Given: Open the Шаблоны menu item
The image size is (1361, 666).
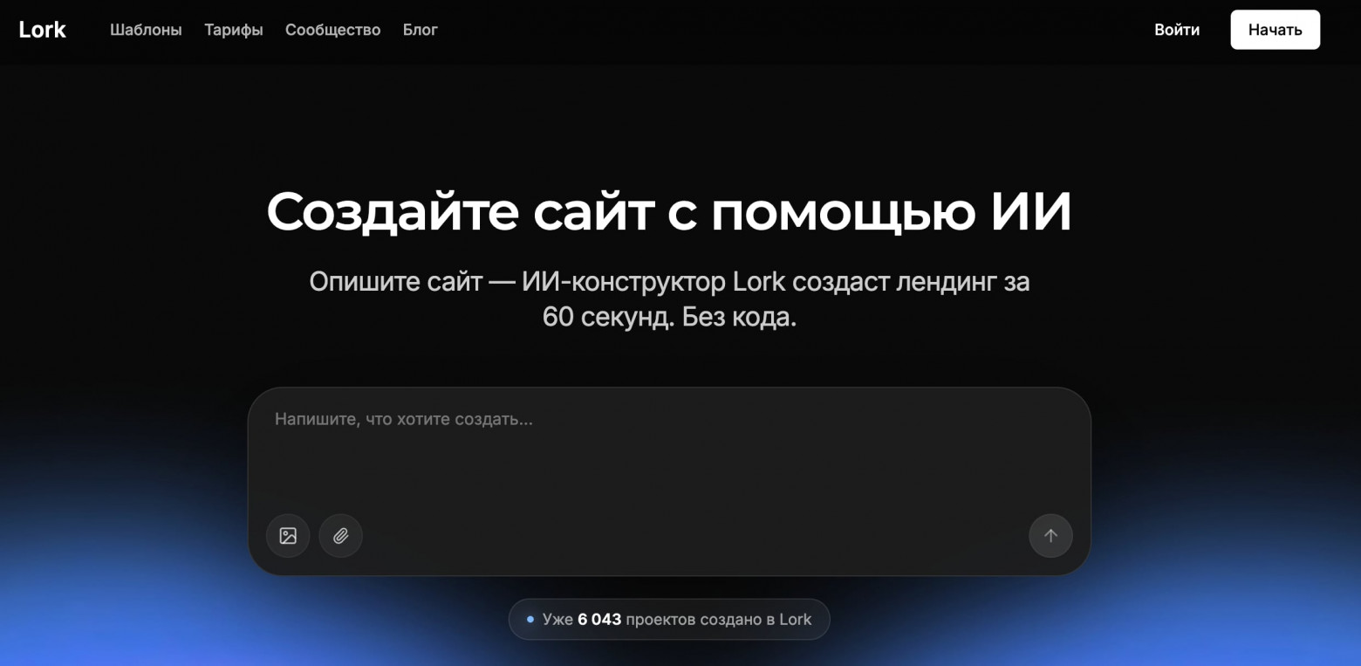Looking at the screenshot, I should pos(146,30).
